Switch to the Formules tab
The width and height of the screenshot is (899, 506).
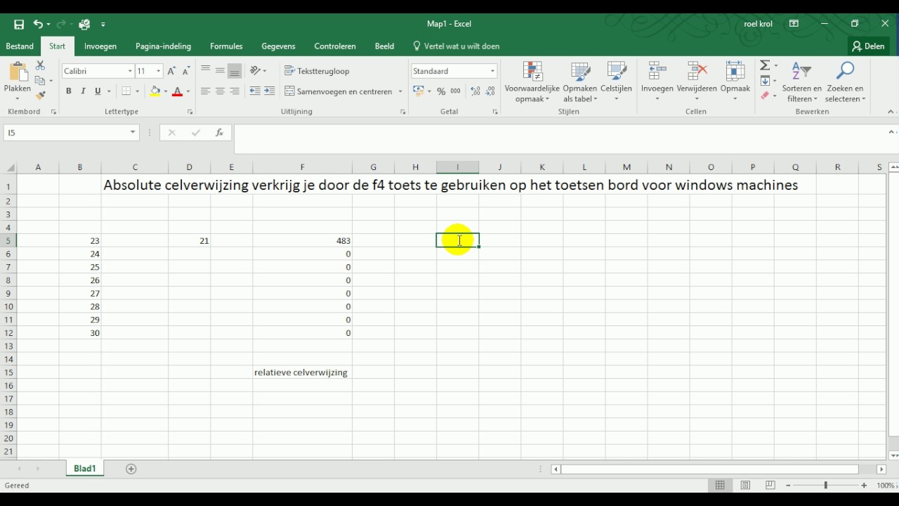point(226,46)
